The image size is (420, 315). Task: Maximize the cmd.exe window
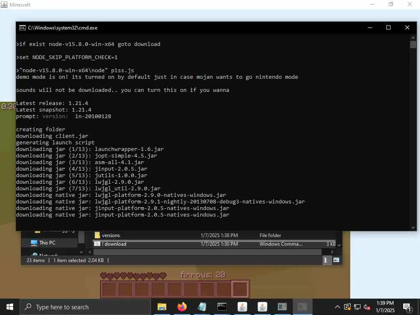click(388, 27)
